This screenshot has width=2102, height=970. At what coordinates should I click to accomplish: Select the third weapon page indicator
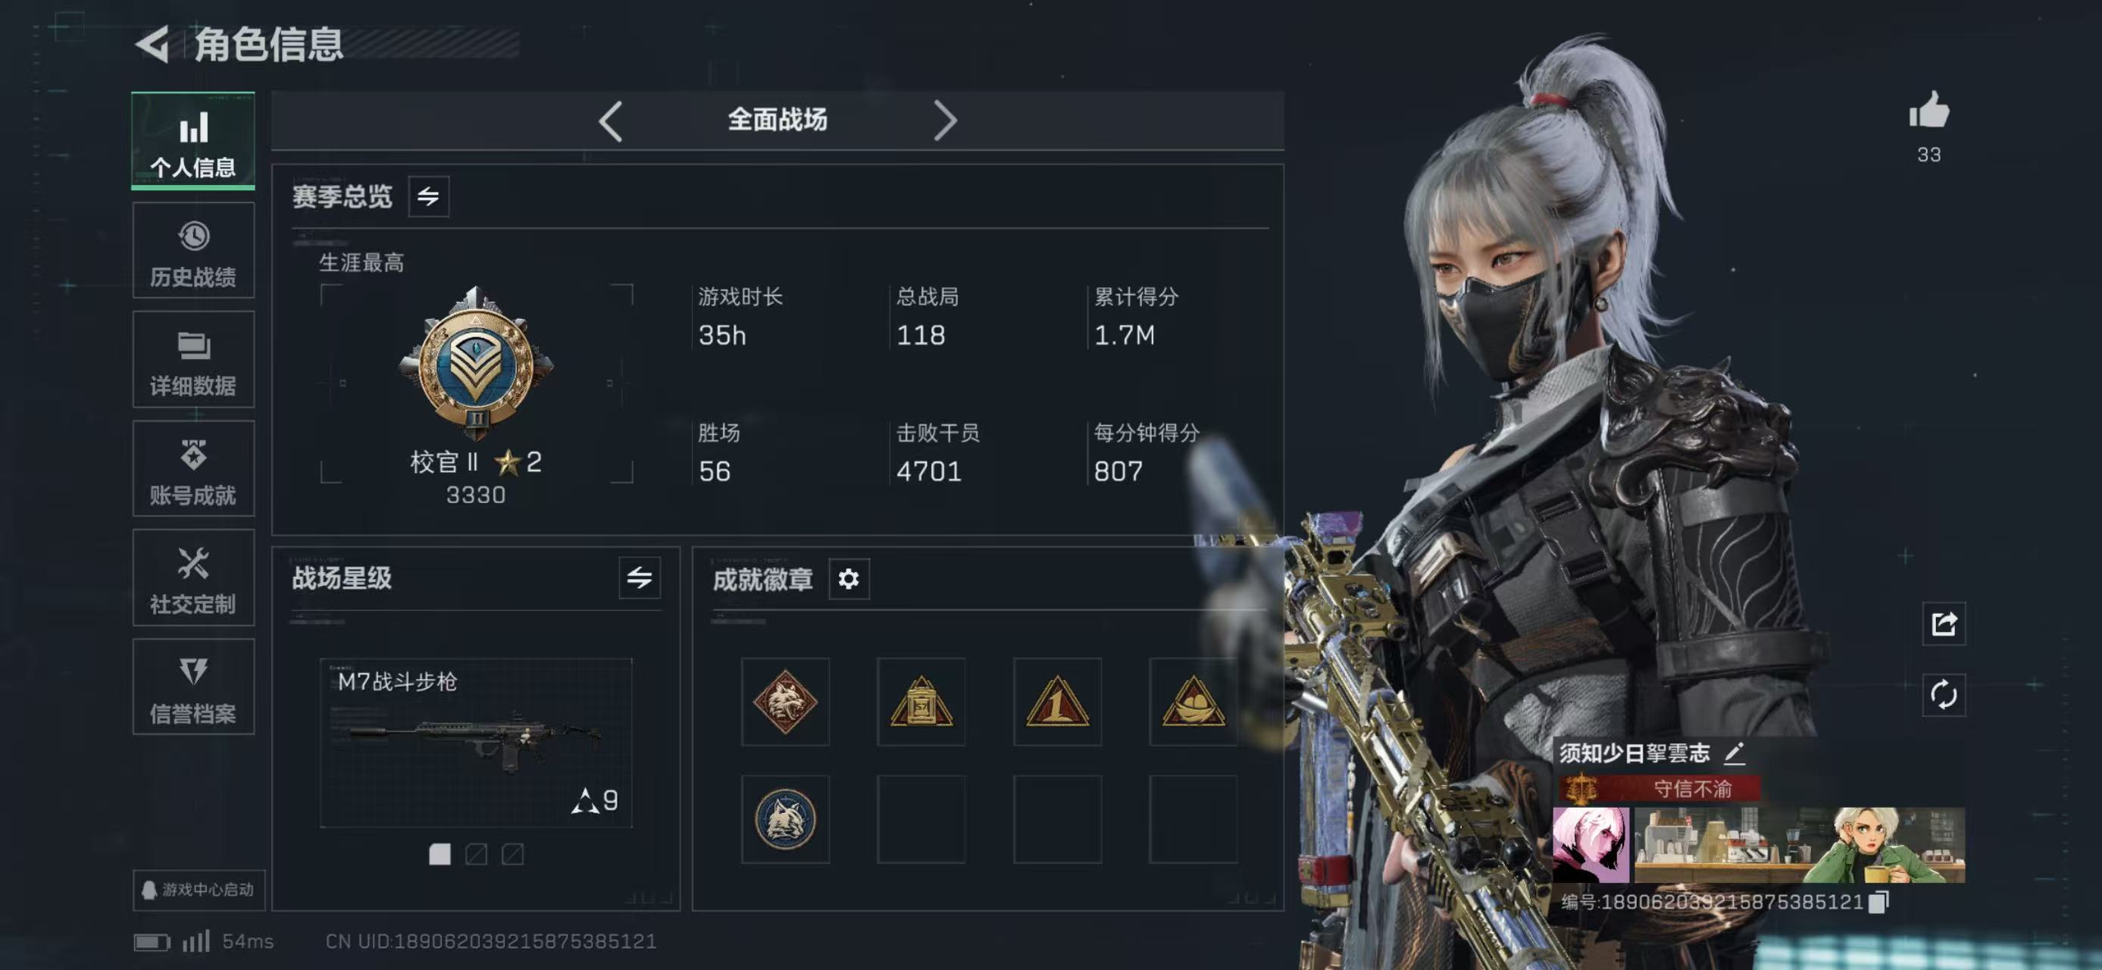512,854
